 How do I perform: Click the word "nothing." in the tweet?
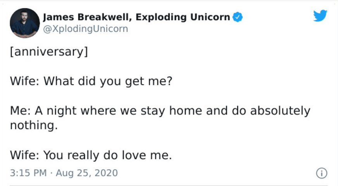click(34, 126)
